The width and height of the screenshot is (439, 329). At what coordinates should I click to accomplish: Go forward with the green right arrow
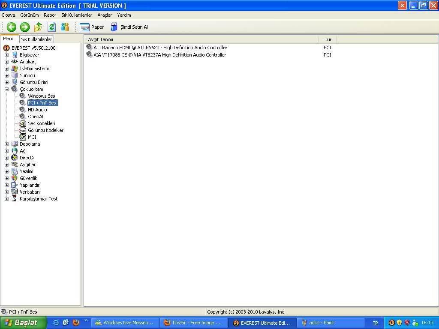(x=25, y=27)
